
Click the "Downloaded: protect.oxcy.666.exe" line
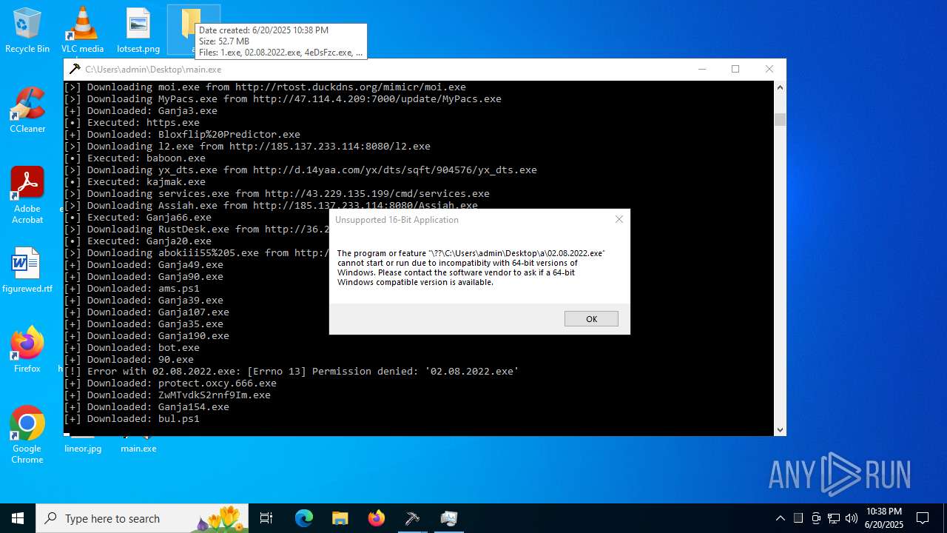[170, 383]
